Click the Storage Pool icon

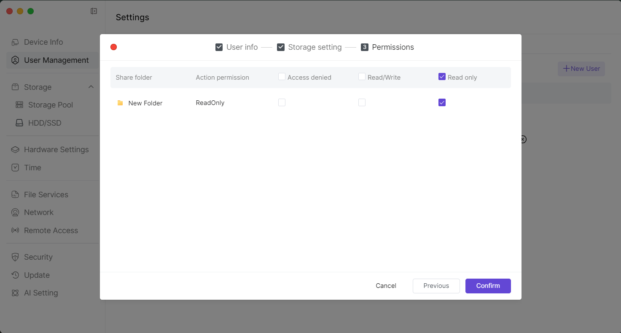tap(19, 105)
